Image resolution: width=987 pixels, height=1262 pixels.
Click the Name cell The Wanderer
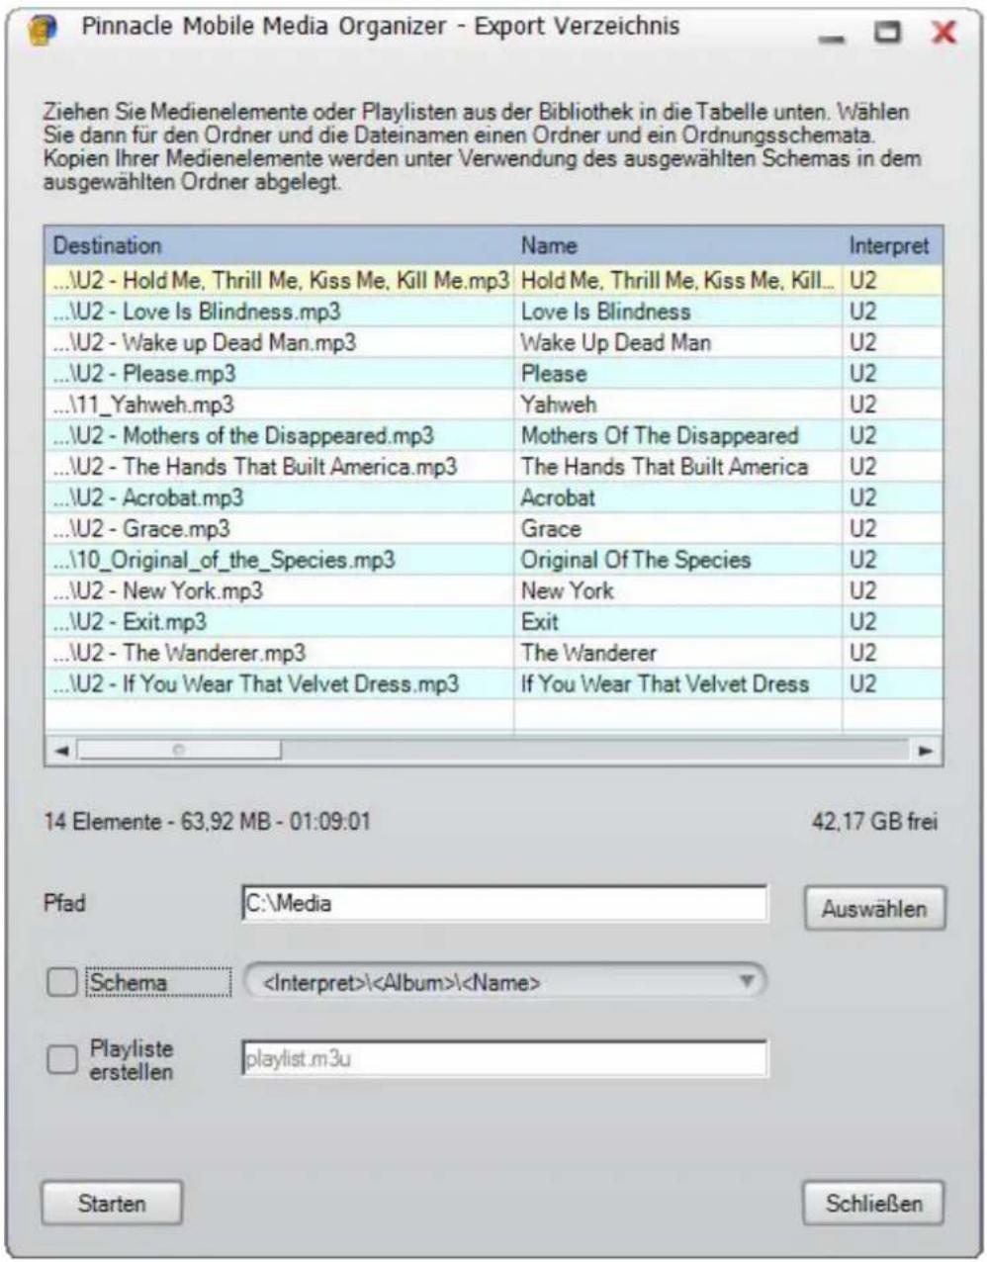pos(678,654)
